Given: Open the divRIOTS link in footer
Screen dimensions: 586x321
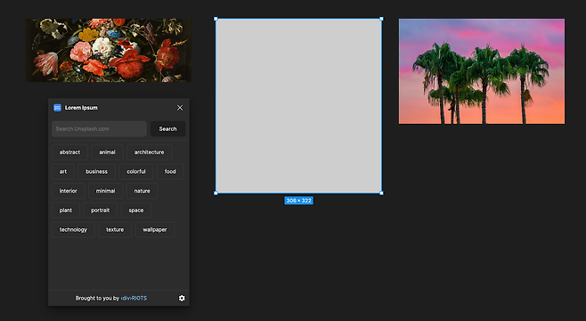Looking at the screenshot, I should 134,298.
